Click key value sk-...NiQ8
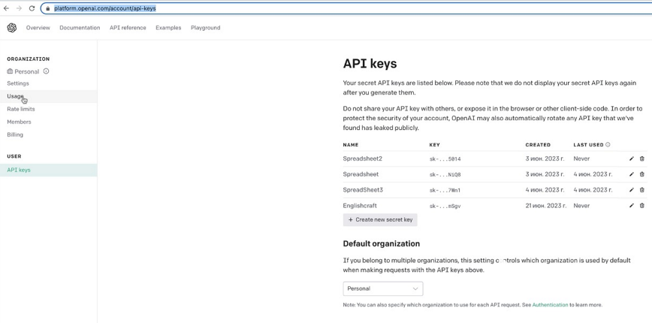The image size is (652, 323). coord(445,174)
